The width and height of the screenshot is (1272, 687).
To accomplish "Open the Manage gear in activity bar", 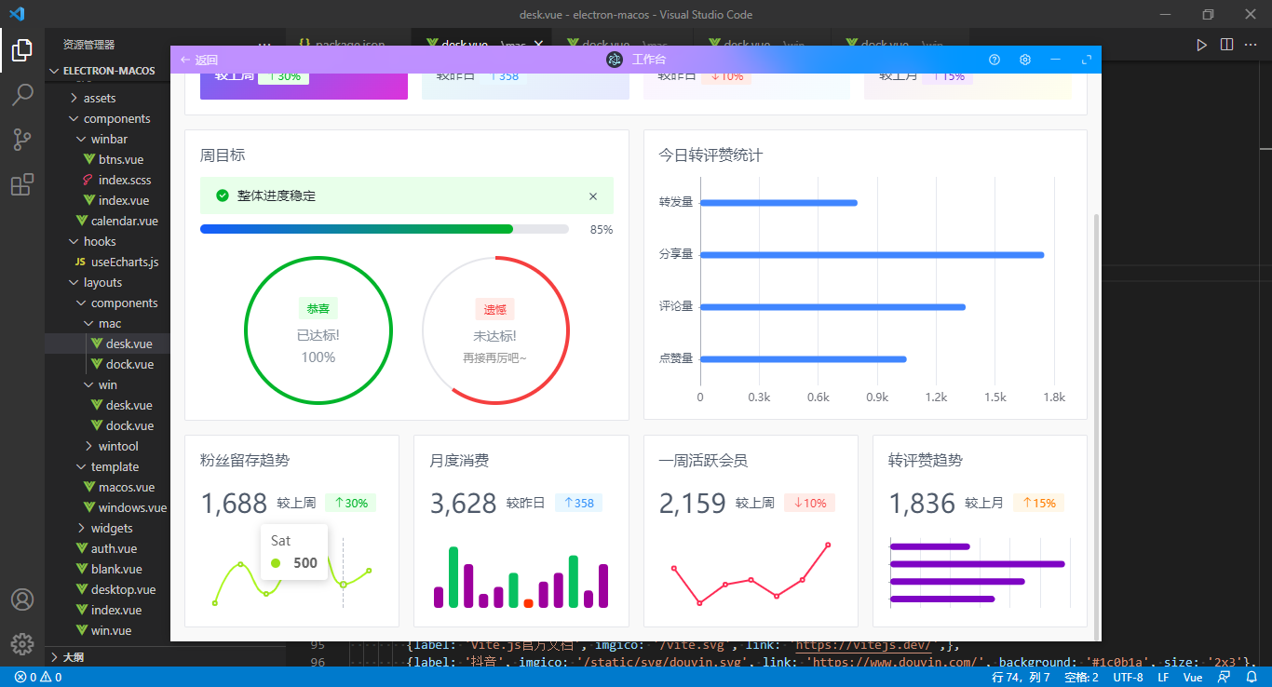I will [x=22, y=643].
